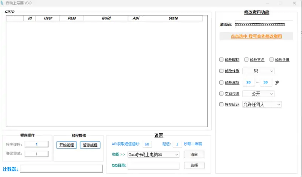The width and height of the screenshot is (302, 177).
Task: Select the State column header
Action: (173, 18)
